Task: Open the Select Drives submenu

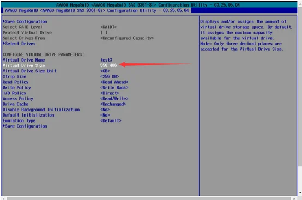Action: pos(19,44)
